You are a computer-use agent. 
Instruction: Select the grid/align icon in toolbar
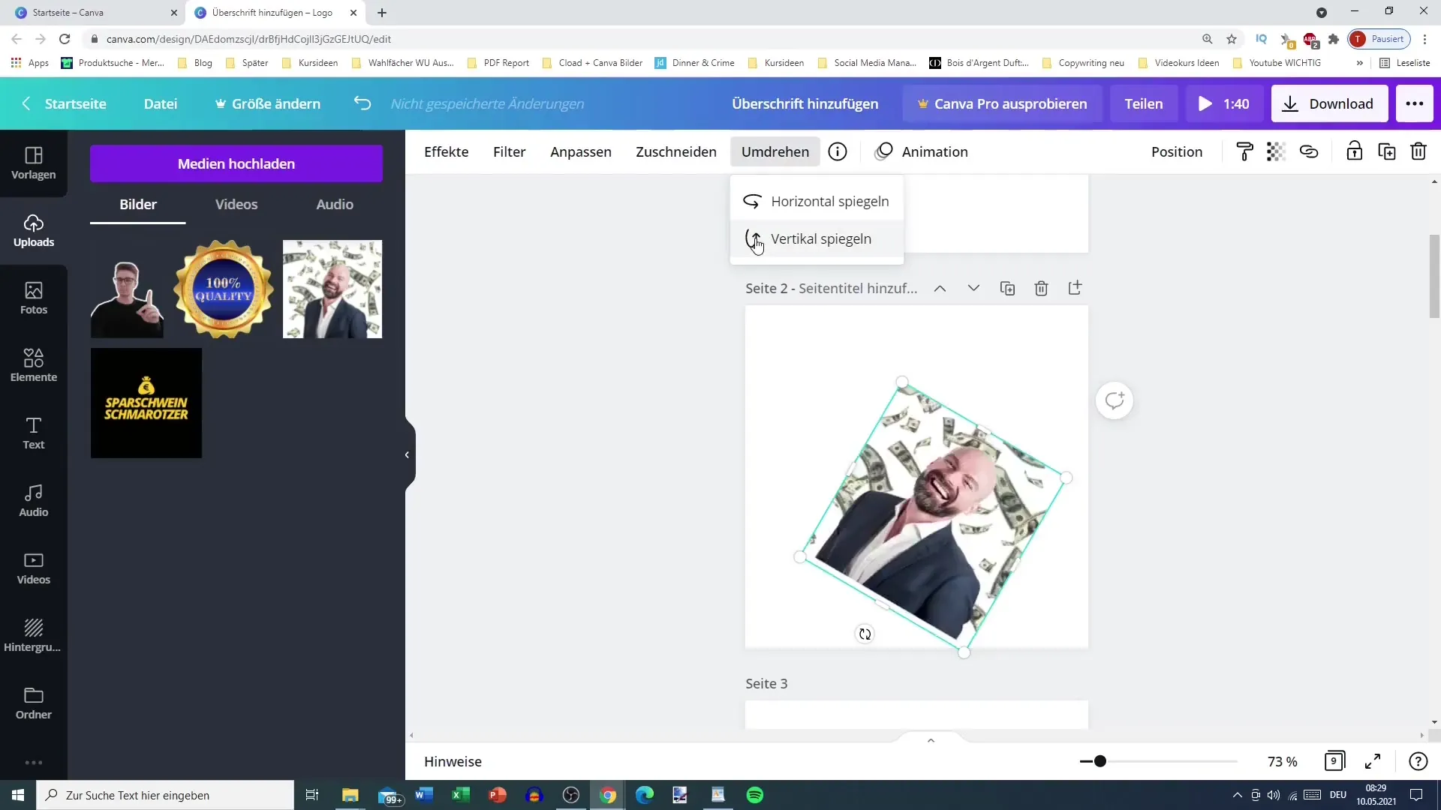tap(1276, 151)
